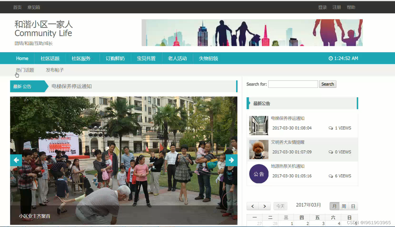This screenshot has height=227, width=395.
Task: Click timestamp 2017-03-30 01:08:04
Action: tap(292, 128)
